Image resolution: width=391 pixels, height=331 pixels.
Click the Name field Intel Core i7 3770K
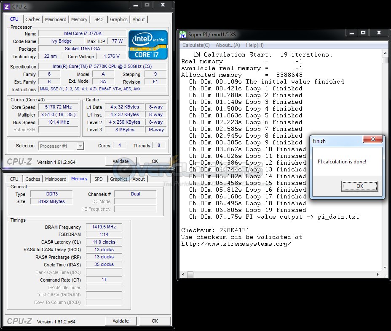click(x=83, y=33)
